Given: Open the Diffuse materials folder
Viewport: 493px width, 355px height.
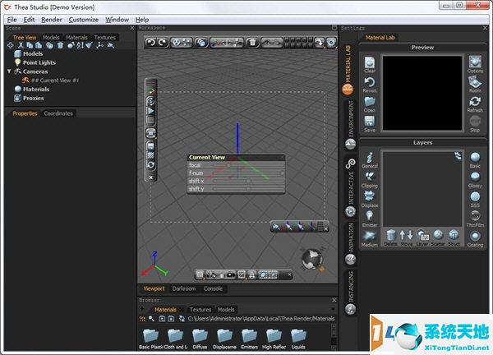Looking at the screenshot, I should coord(200,339).
